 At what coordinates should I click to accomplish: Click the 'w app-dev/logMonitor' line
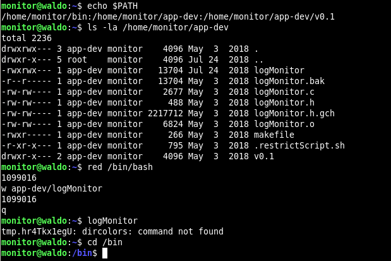tap(52, 188)
